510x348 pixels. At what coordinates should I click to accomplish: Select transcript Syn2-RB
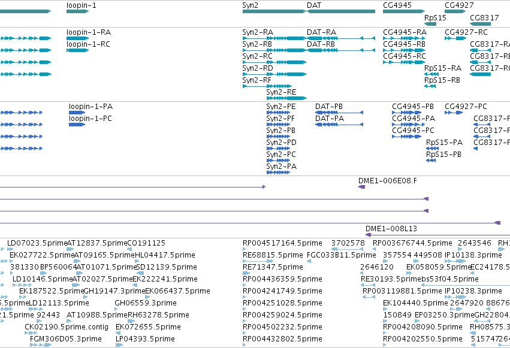(x=274, y=50)
